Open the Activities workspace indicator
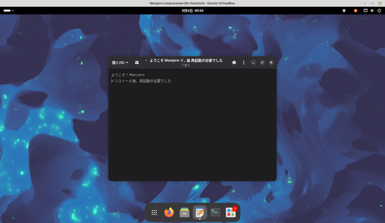385x223 pixels. tap(8, 11)
